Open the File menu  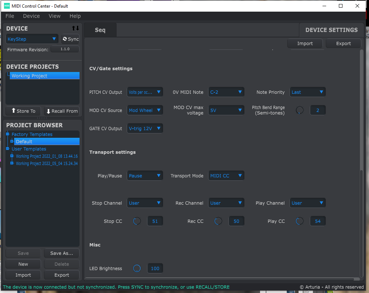[10, 16]
